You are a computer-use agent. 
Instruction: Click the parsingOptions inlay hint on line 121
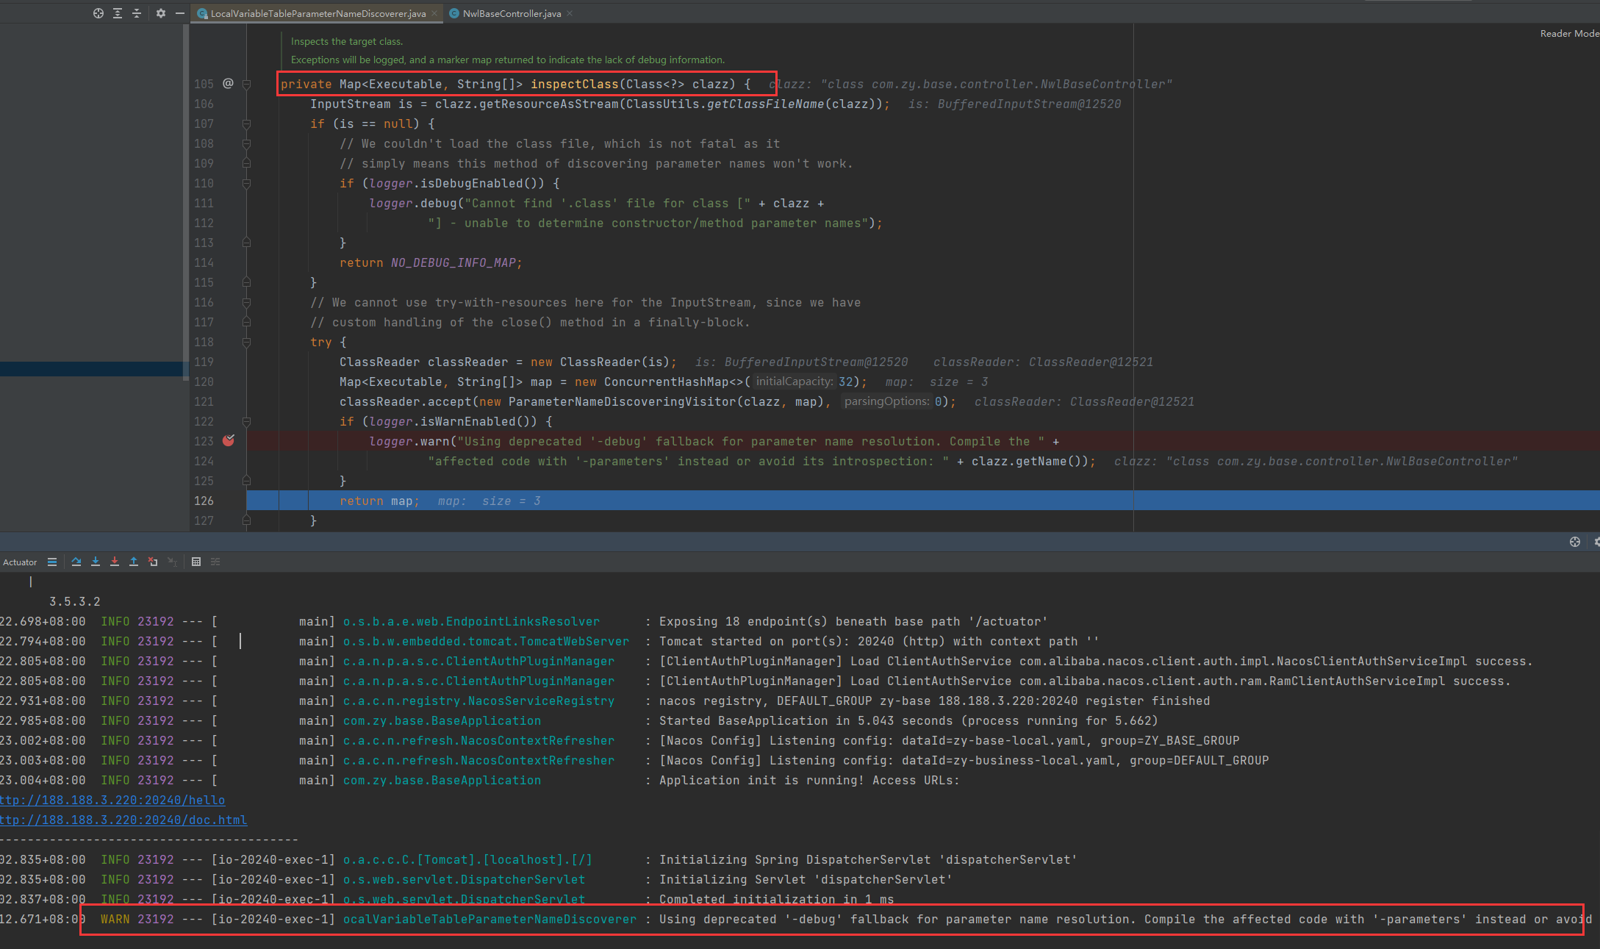(887, 401)
